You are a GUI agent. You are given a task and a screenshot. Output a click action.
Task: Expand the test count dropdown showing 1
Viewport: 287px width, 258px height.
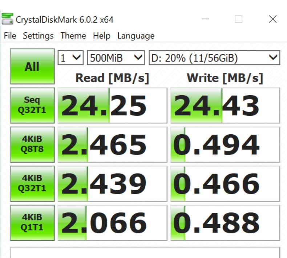71,58
